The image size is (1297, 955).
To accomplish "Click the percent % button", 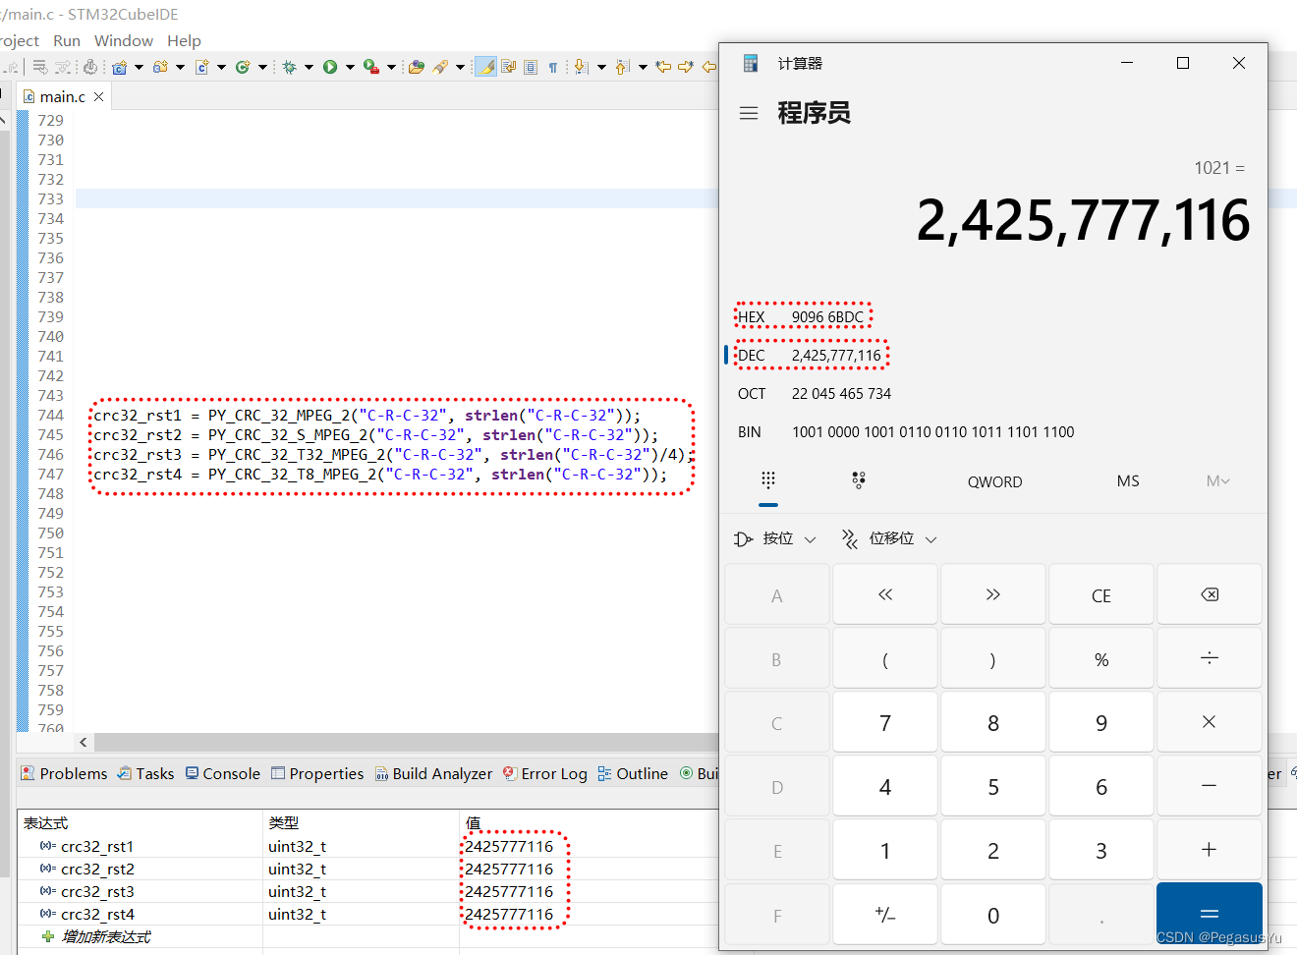I will click(x=1101, y=658).
